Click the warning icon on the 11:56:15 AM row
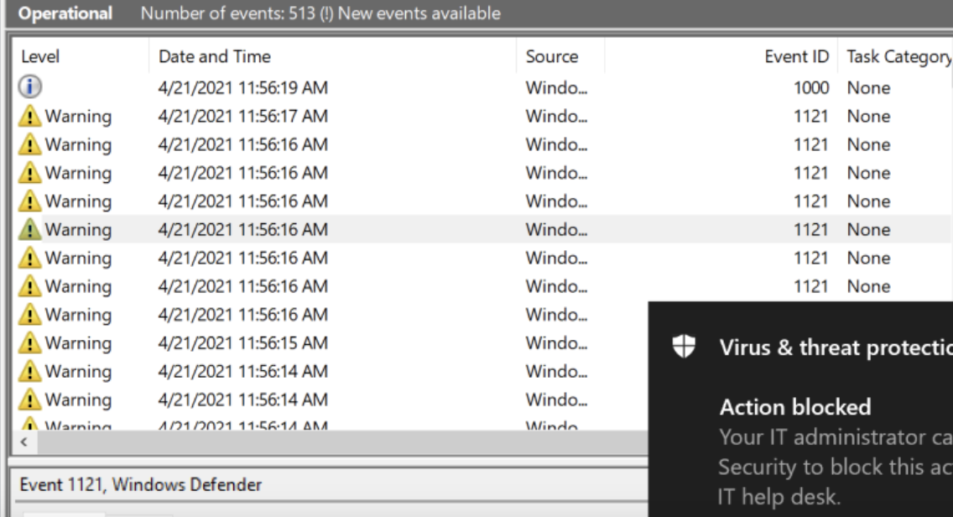Screen dimensions: 953x517 30,343
